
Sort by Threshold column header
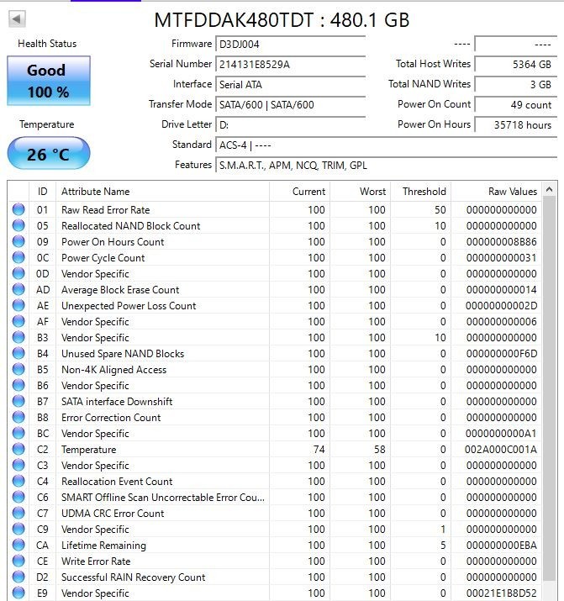[x=421, y=192]
